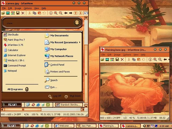172x129 pixels.
Task: Expand the My Recent Documents submenu
Action: (64, 42)
